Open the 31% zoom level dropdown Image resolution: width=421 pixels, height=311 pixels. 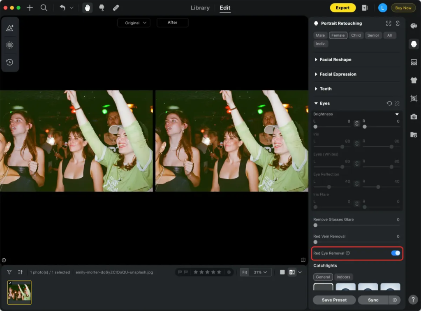tap(261, 272)
